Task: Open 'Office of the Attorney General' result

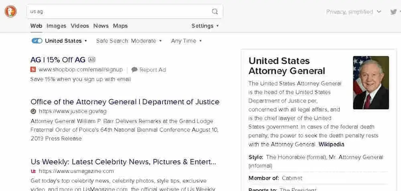Action: point(125,102)
